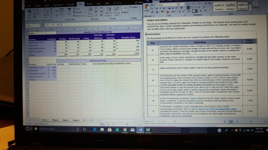Open the Formulas tab in Excel
Screen dimensions: 268x150
pyautogui.click(x=71, y=5)
